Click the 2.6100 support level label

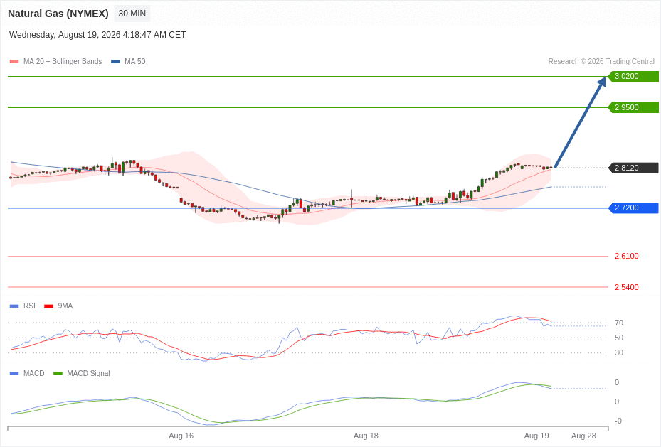point(626,256)
